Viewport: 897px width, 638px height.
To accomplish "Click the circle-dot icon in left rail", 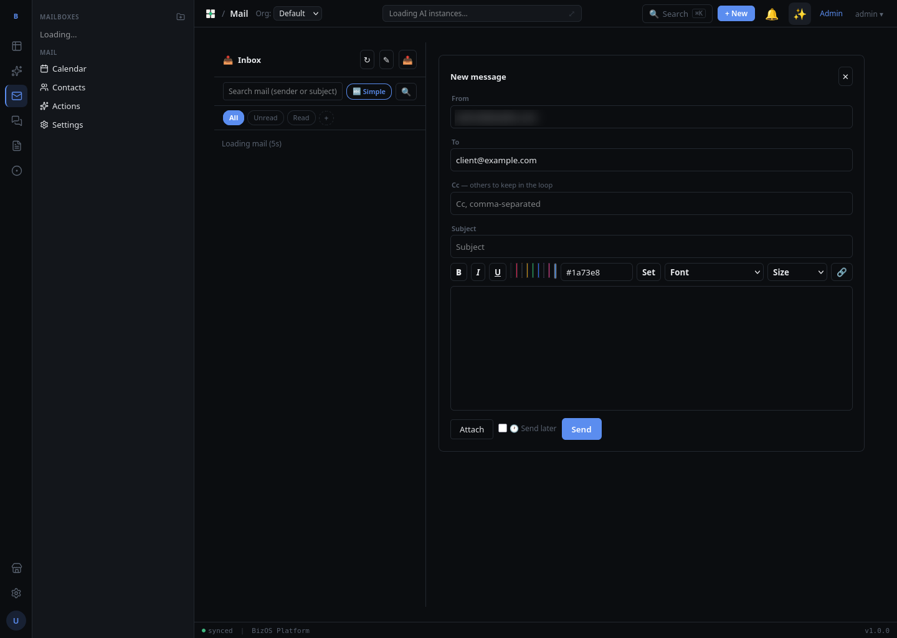I will tap(17, 171).
